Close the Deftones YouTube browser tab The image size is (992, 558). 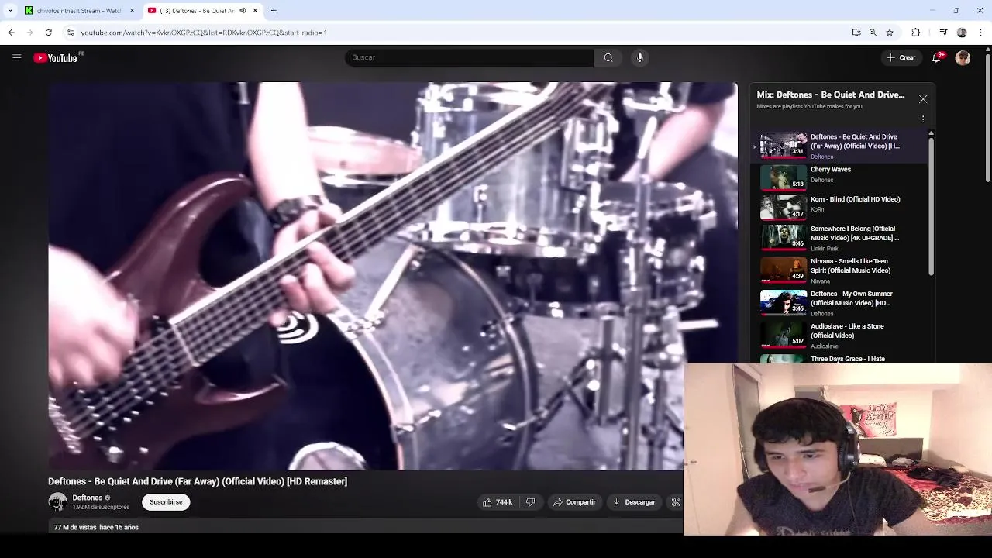pos(255,11)
